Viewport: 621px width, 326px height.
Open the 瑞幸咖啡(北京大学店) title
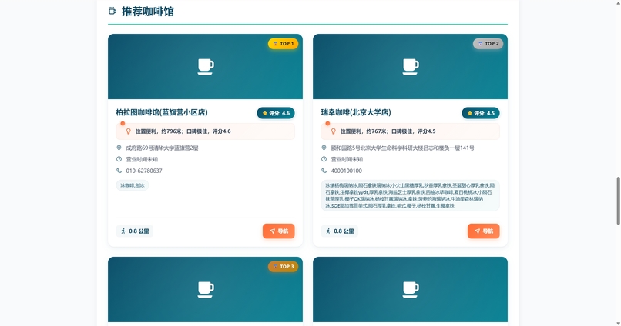pos(356,112)
